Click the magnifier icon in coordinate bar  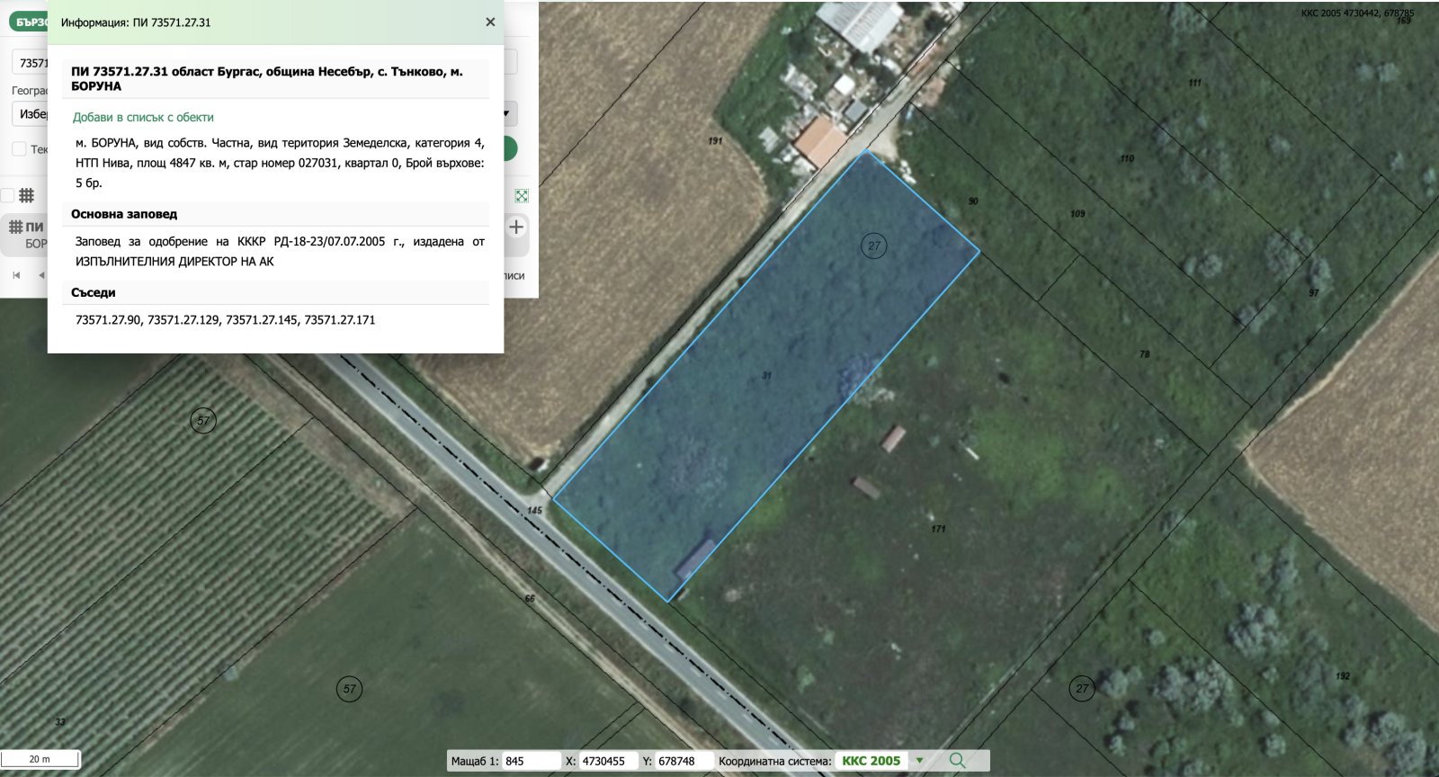957,761
